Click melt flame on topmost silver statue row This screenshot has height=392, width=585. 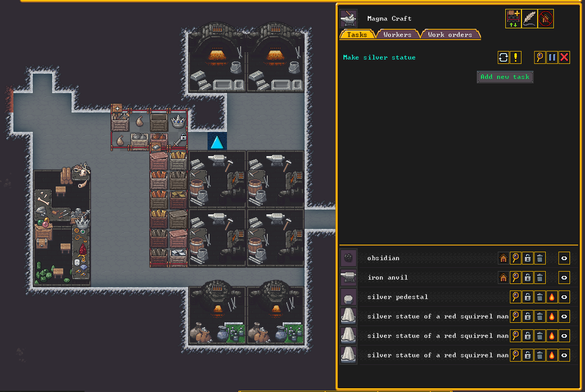pyautogui.click(x=552, y=316)
